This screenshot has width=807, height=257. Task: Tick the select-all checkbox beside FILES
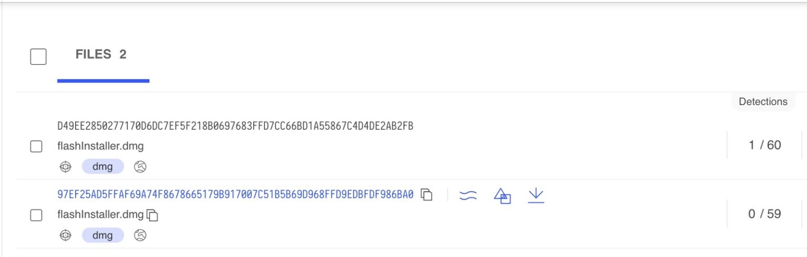[38, 56]
